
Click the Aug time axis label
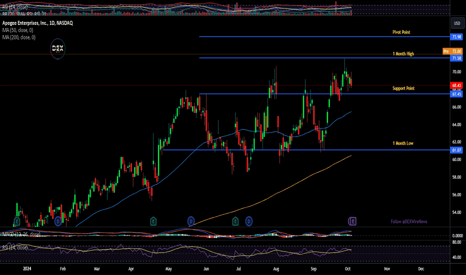(x=276, y=269)
